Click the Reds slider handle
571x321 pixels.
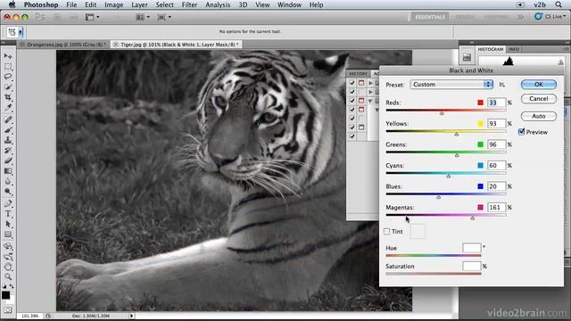click(442, 113)
